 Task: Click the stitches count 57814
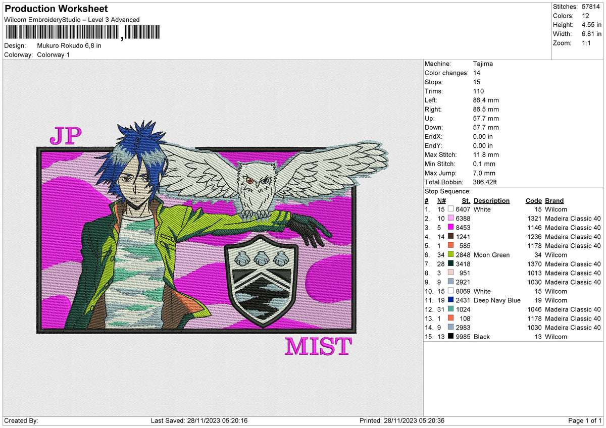(590, 7)
